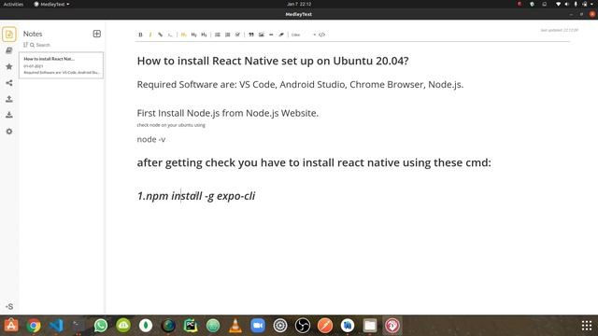Open the upload/export option in the sidebar
The height and width of the screenshot is (336, 598).
click(9, 99)
